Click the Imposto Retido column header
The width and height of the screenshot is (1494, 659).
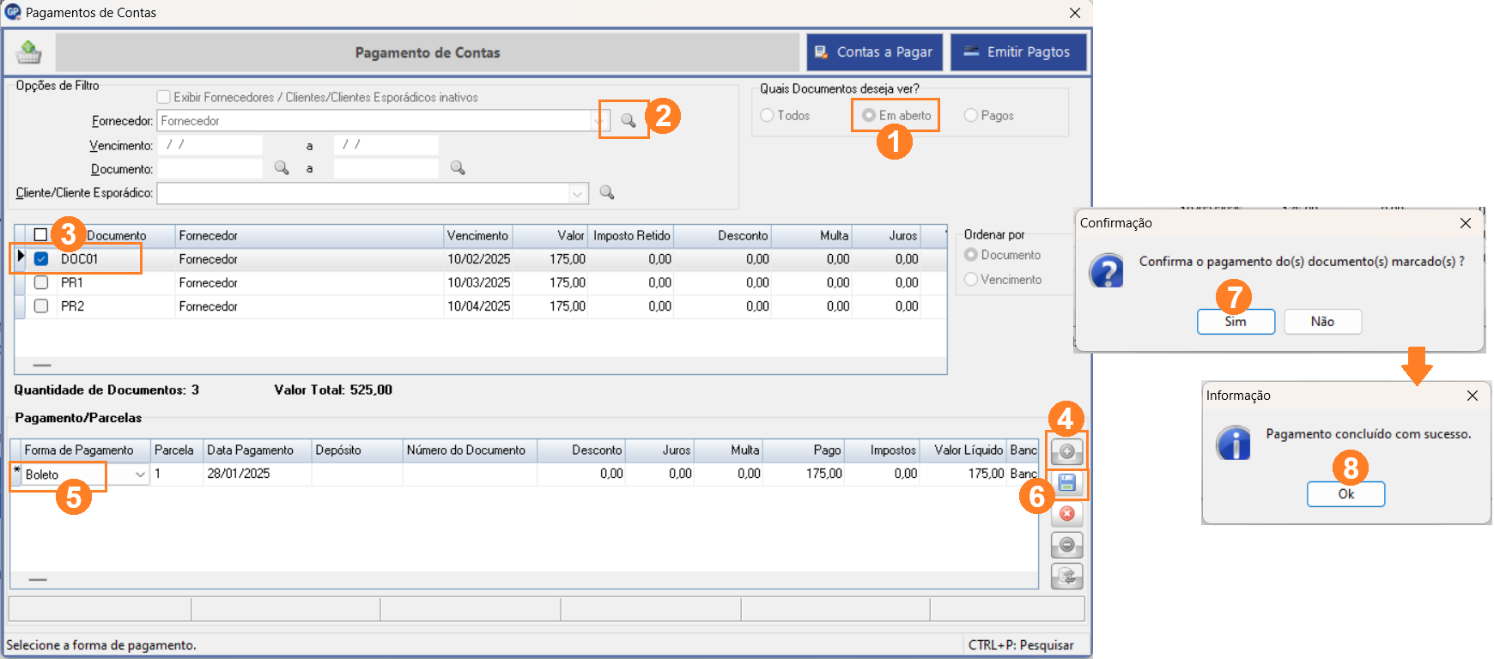pos(631,235)
